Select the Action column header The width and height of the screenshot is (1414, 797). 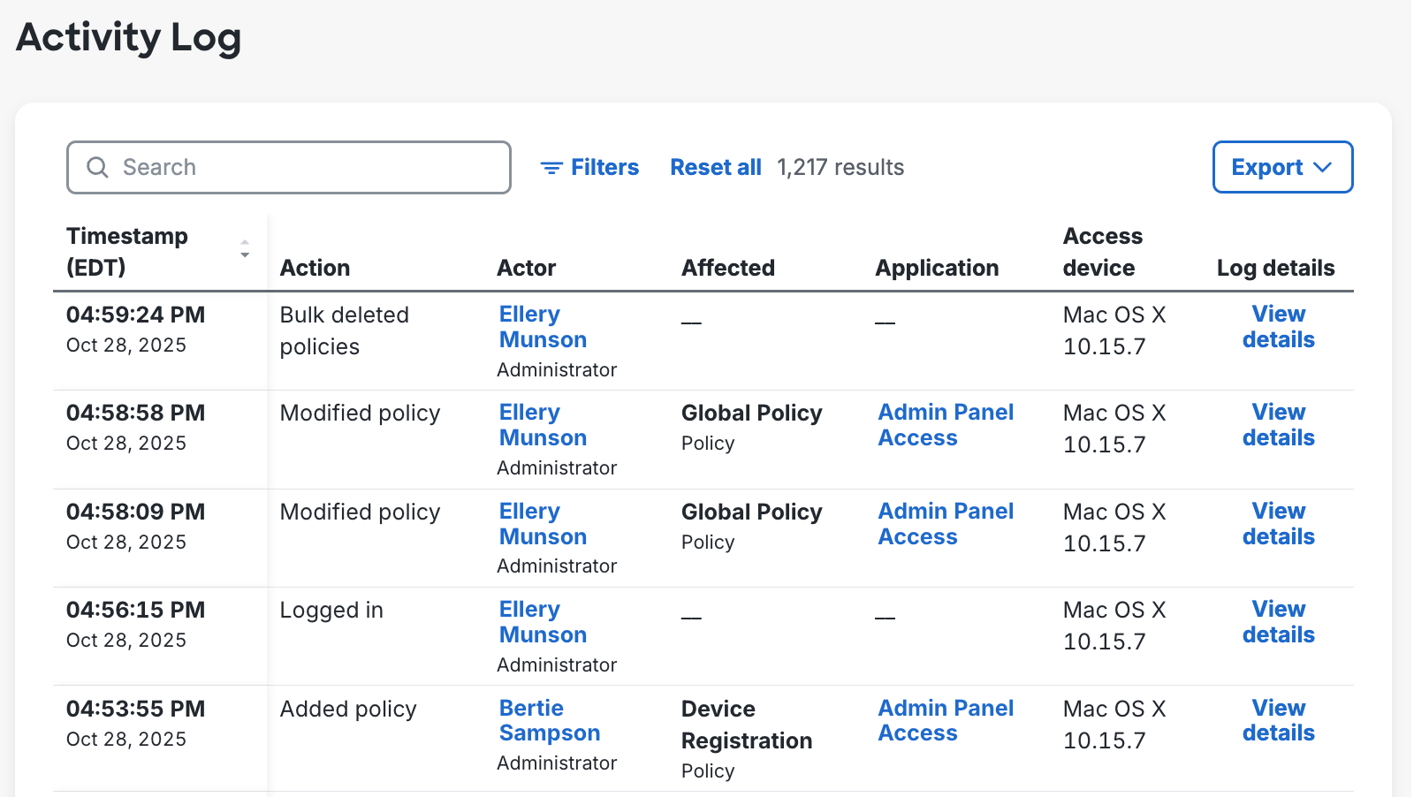tap(315, 268)
